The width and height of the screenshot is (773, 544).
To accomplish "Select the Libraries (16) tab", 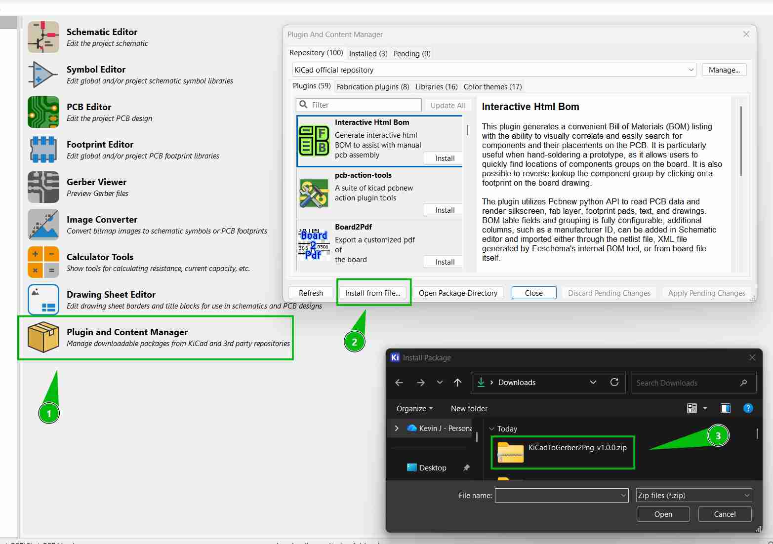I will tap(436, 87).
